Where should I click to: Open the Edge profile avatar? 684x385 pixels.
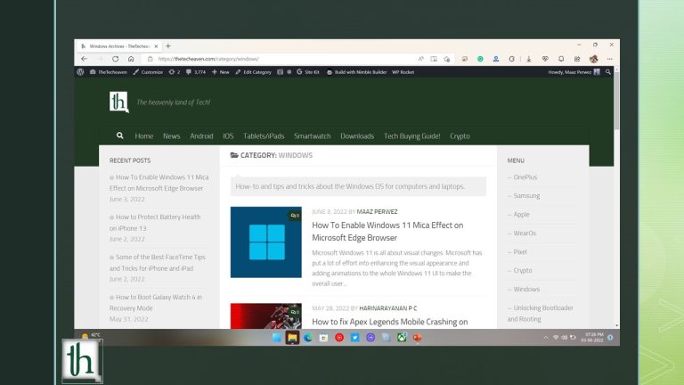click(594, 59)
